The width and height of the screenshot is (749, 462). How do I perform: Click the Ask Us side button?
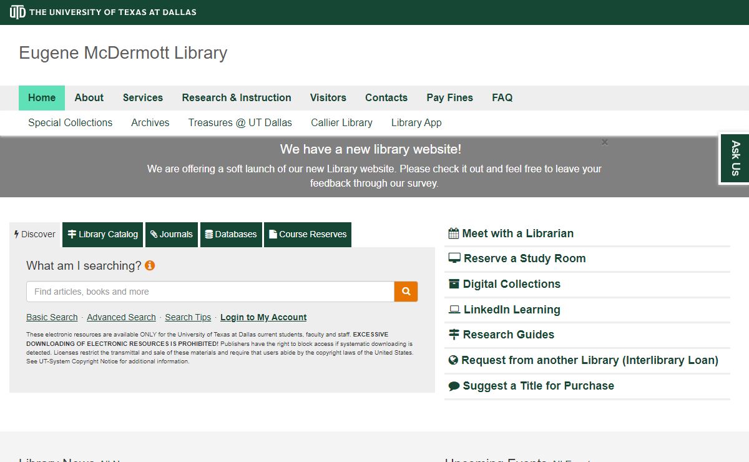pyautogui.click(x=735, y=159)
